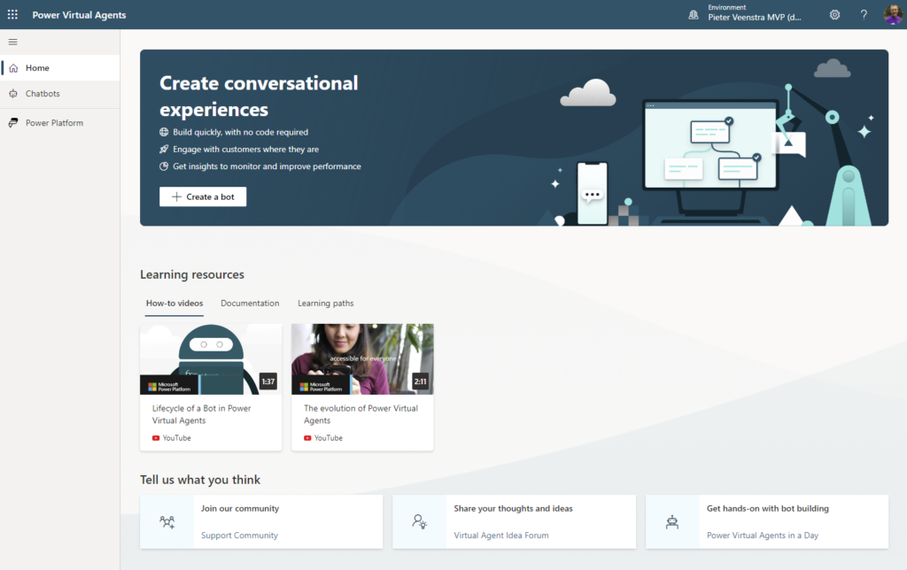Click the Join our community card heading

click(240, 508)
